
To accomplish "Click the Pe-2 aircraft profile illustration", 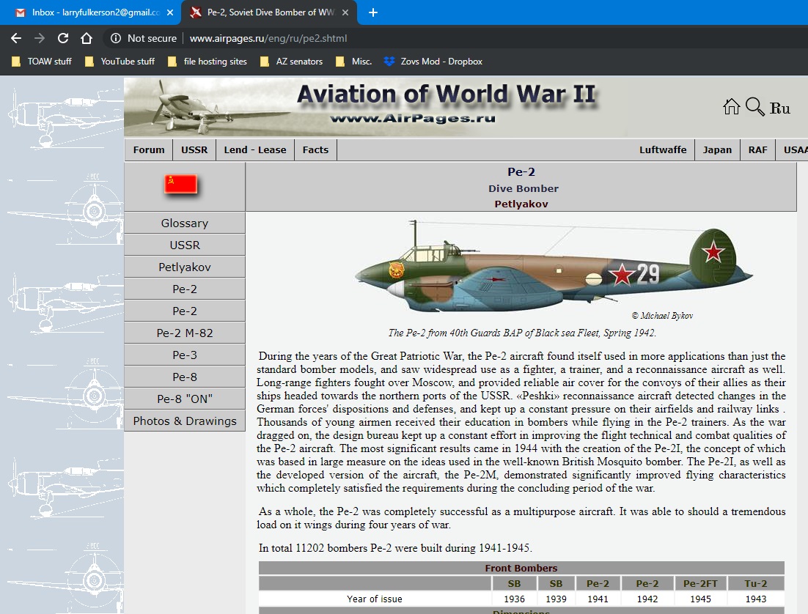I will [x=554, y=267].
